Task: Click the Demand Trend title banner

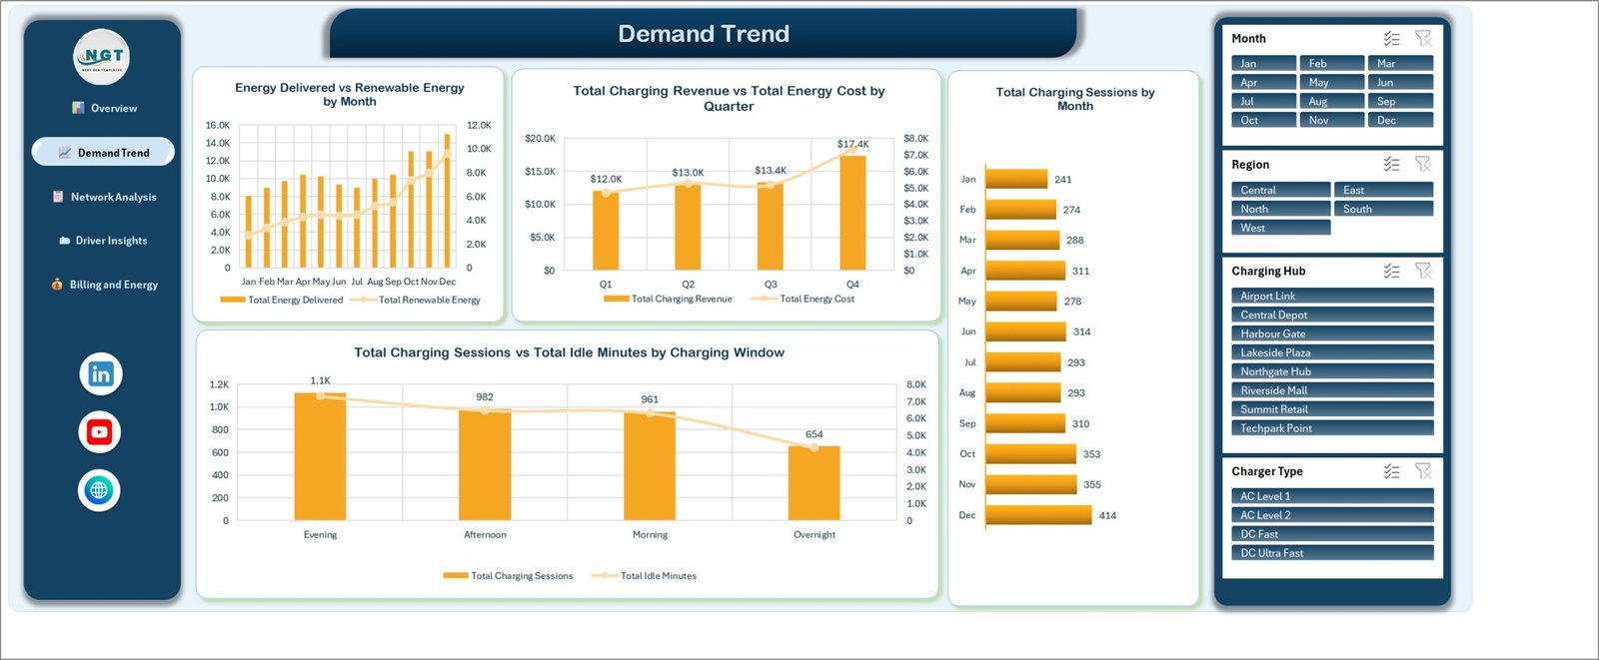Action: click(704, 33)
